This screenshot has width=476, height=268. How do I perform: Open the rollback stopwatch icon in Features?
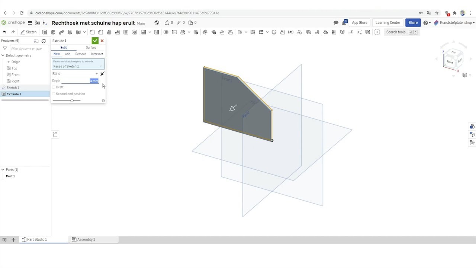click(44, 41)
